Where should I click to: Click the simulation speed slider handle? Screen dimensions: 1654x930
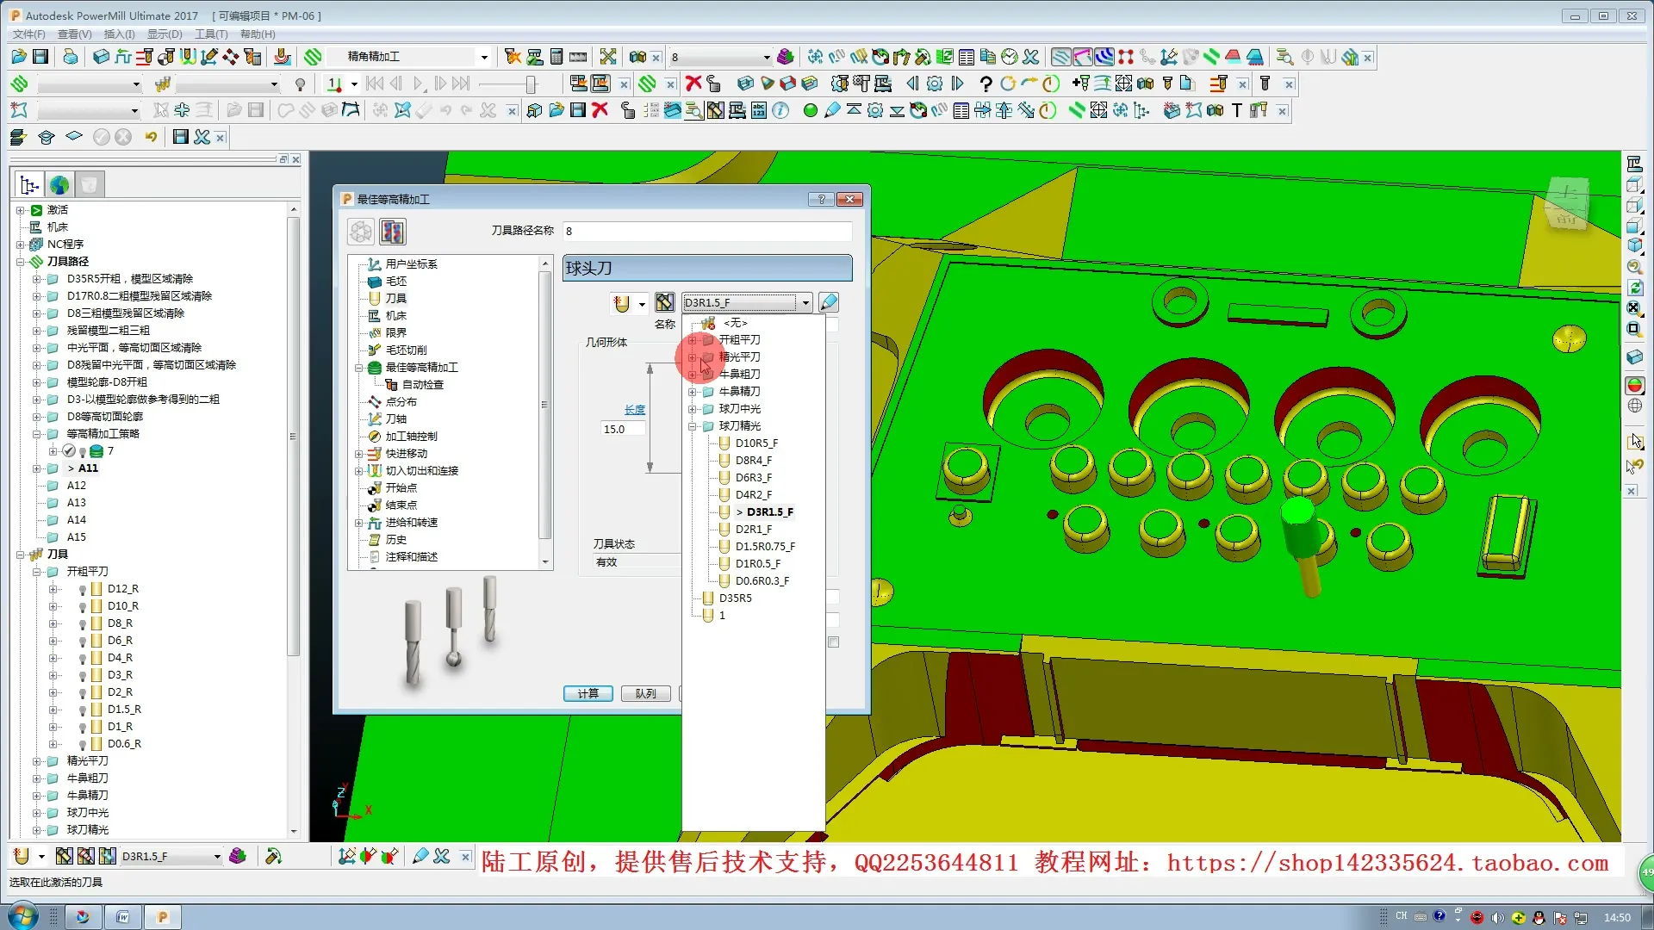(531, 84)
